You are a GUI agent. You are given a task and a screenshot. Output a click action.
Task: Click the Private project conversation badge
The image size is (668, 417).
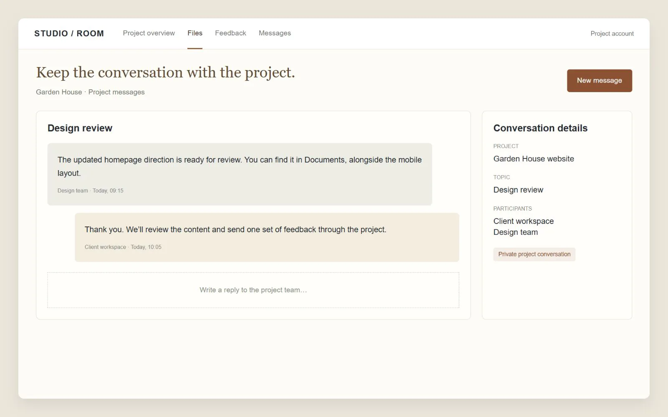pyautogui.click(x=534, y=254)
